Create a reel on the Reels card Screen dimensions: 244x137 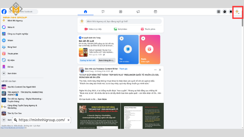[150, 49]
